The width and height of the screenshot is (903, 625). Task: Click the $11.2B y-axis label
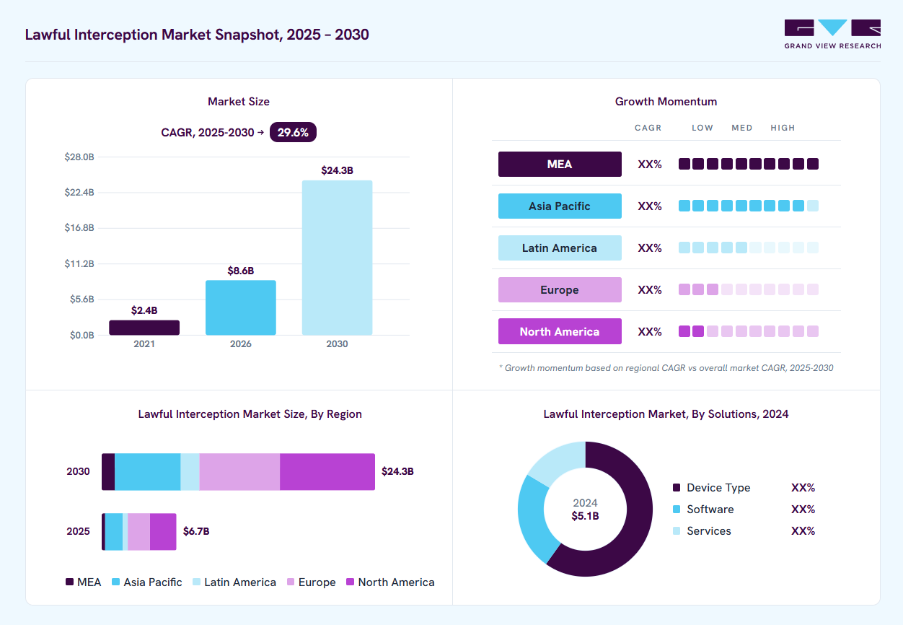(79, 263)
